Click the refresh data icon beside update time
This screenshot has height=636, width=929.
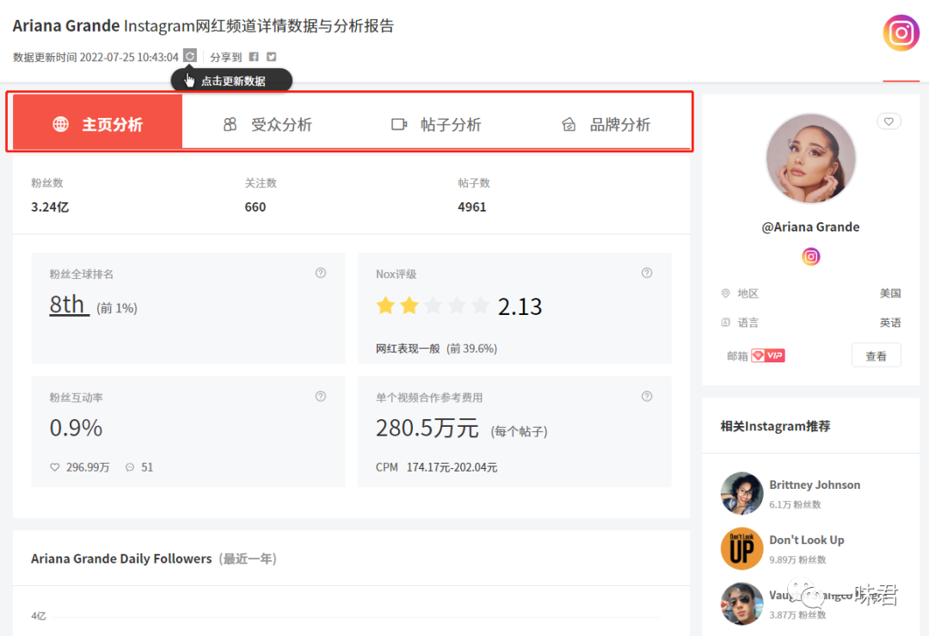pyautogui.click(x=189, y=56)
